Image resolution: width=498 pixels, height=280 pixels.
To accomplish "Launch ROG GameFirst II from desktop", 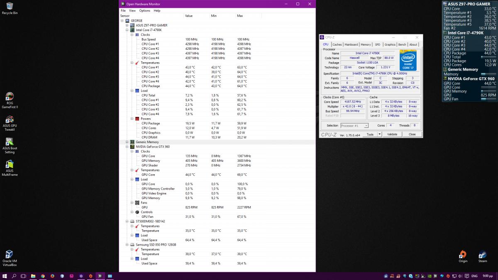I will 10,100.
